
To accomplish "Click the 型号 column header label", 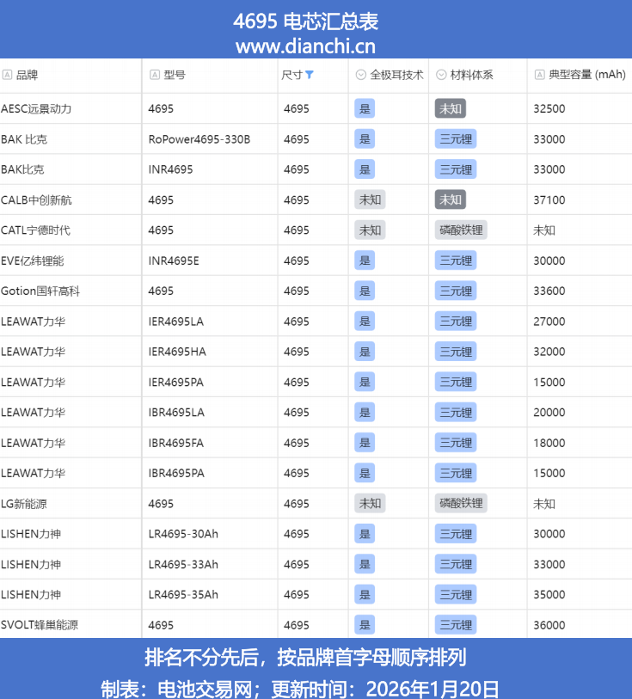I will (175, 75).
